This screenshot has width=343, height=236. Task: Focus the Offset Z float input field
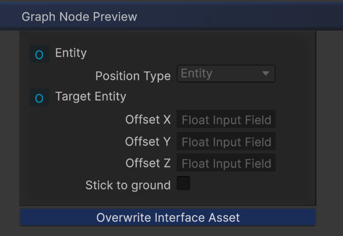226,163
